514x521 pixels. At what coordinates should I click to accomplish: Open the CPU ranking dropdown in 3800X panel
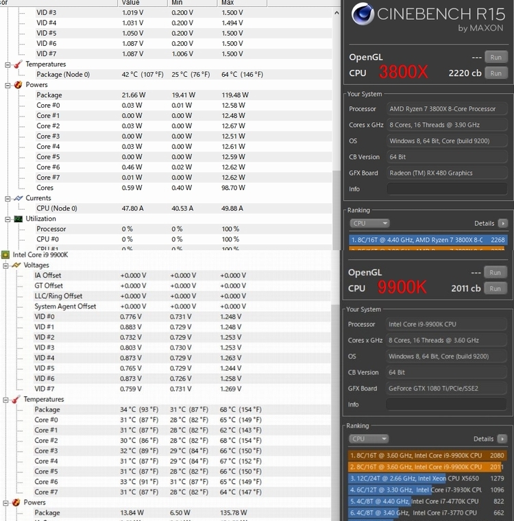coord(369,223)
